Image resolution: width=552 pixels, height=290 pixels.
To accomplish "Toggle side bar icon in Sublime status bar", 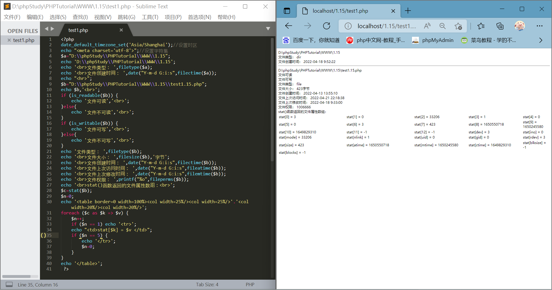I will click(x=9, y=285).
